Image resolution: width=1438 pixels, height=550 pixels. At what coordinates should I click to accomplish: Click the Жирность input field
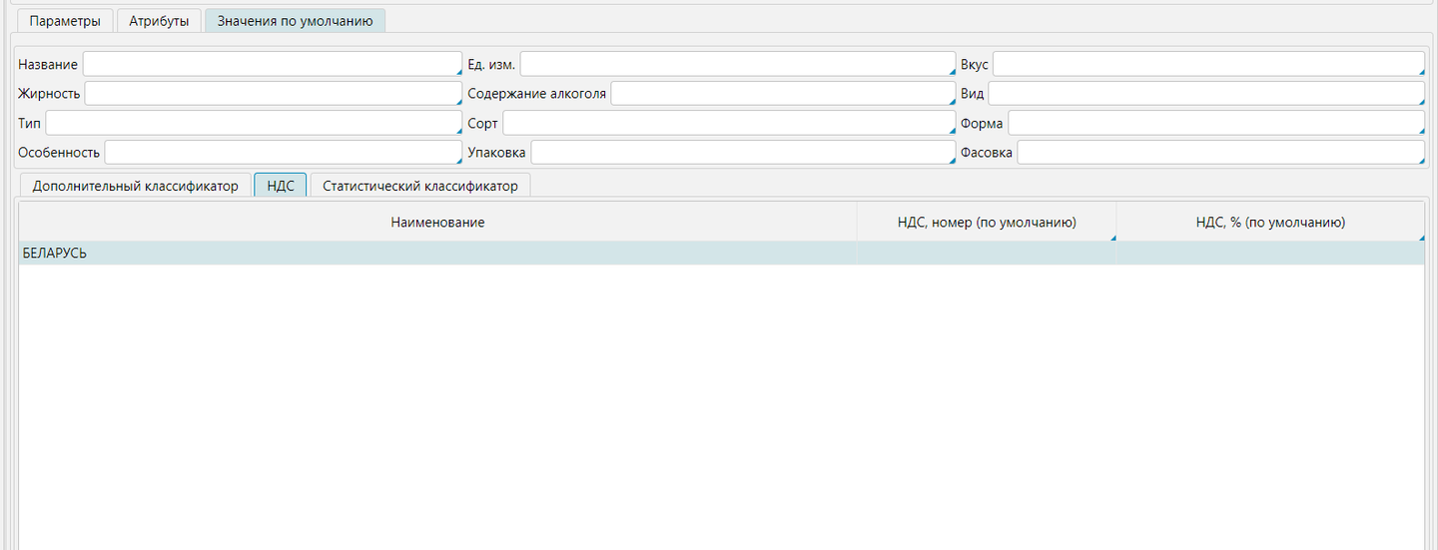point(273,94)
